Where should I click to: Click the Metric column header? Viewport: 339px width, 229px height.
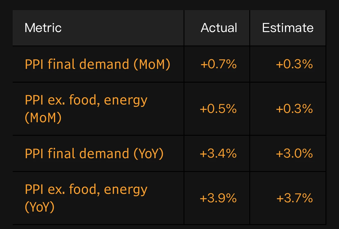click(43, 28)
